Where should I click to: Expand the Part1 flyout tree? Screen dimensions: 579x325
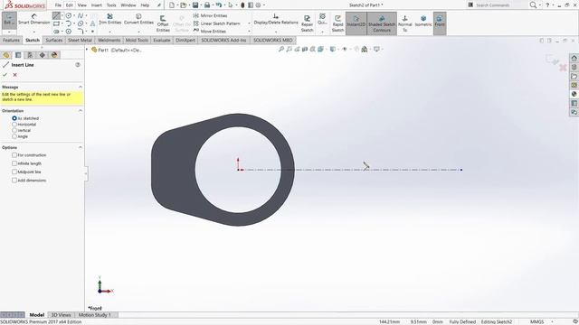87,50
